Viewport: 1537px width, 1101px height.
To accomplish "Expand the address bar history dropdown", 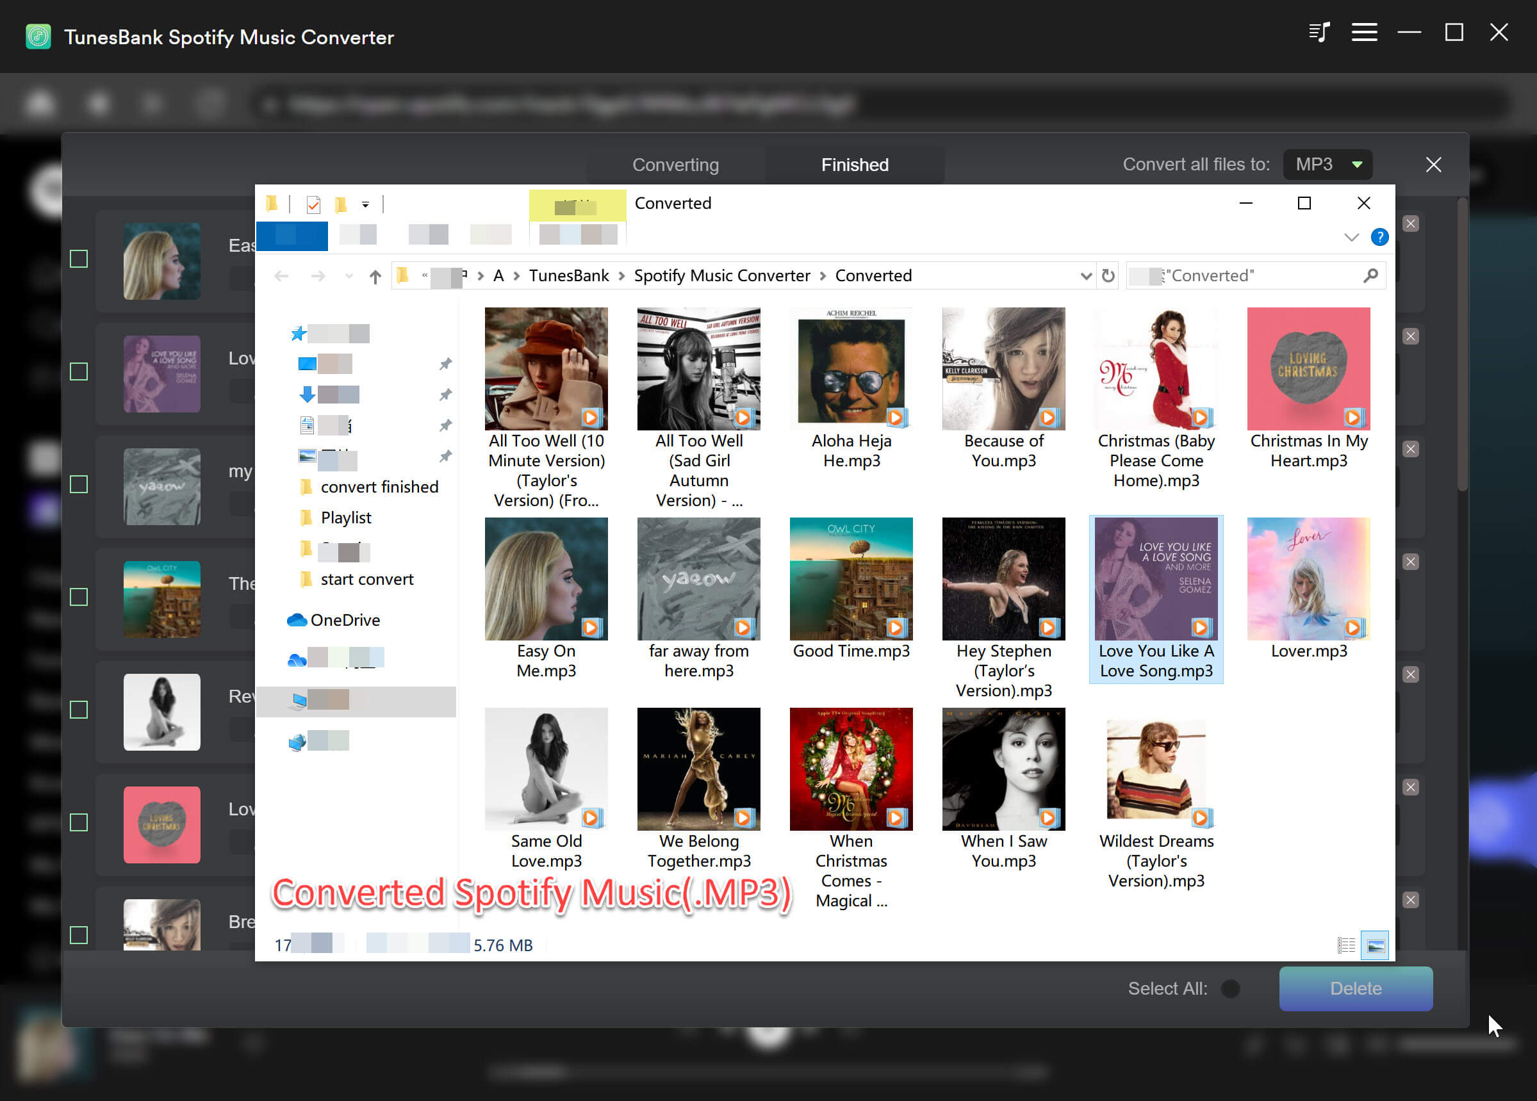I will click(x=1086, y=276).
